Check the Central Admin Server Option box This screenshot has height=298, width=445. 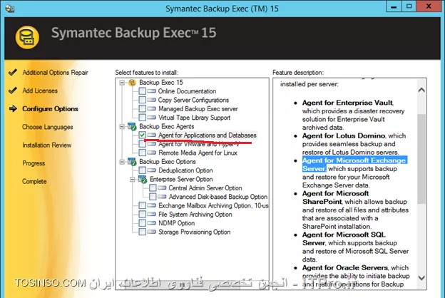tap(153, 188)
